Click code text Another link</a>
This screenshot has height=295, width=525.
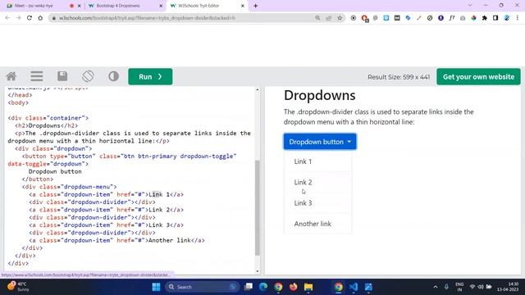pyautogui.click(x=176, y=240)
